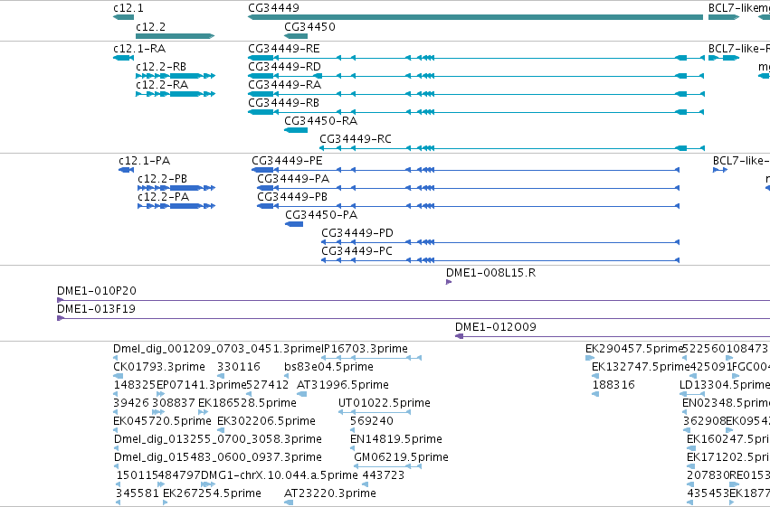Screen dimensions: 770x507
Task: Select BAC end DME1-008L15.R
Action: point(449,282)
